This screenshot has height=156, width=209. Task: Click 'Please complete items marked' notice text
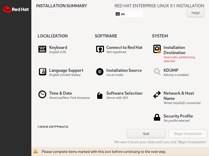pos(104,152)
